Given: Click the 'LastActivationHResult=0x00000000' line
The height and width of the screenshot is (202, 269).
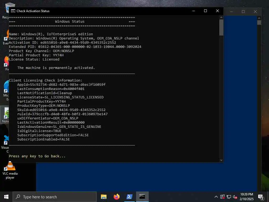Looking at the screenshot, I should (x=51, y=123).
